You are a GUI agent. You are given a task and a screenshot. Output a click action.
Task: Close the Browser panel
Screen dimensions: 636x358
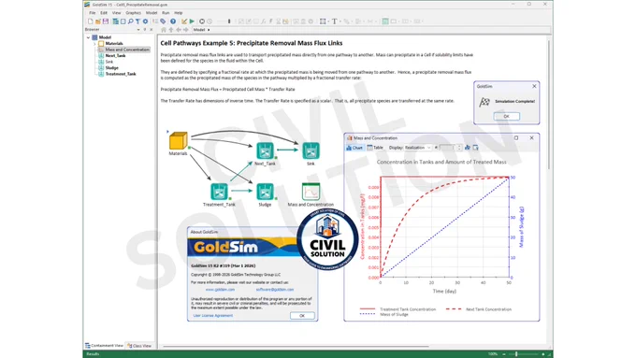tap(152, 30)
